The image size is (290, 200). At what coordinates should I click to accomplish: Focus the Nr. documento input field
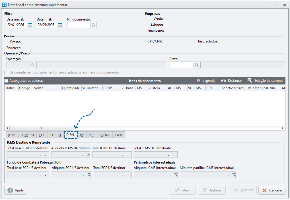click(79, 25)
